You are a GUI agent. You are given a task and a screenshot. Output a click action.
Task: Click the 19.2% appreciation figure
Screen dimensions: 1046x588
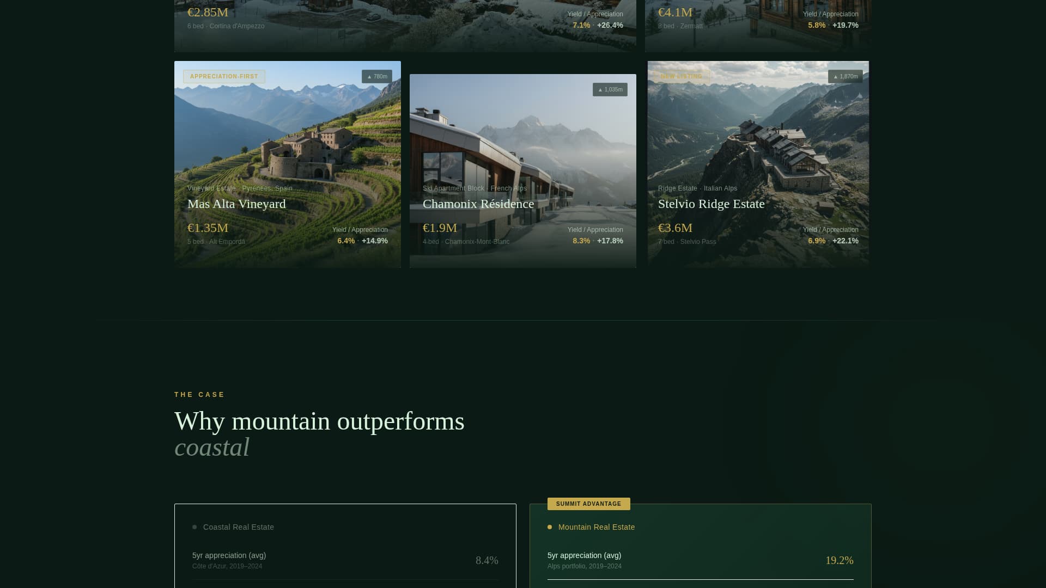(840, 560)
